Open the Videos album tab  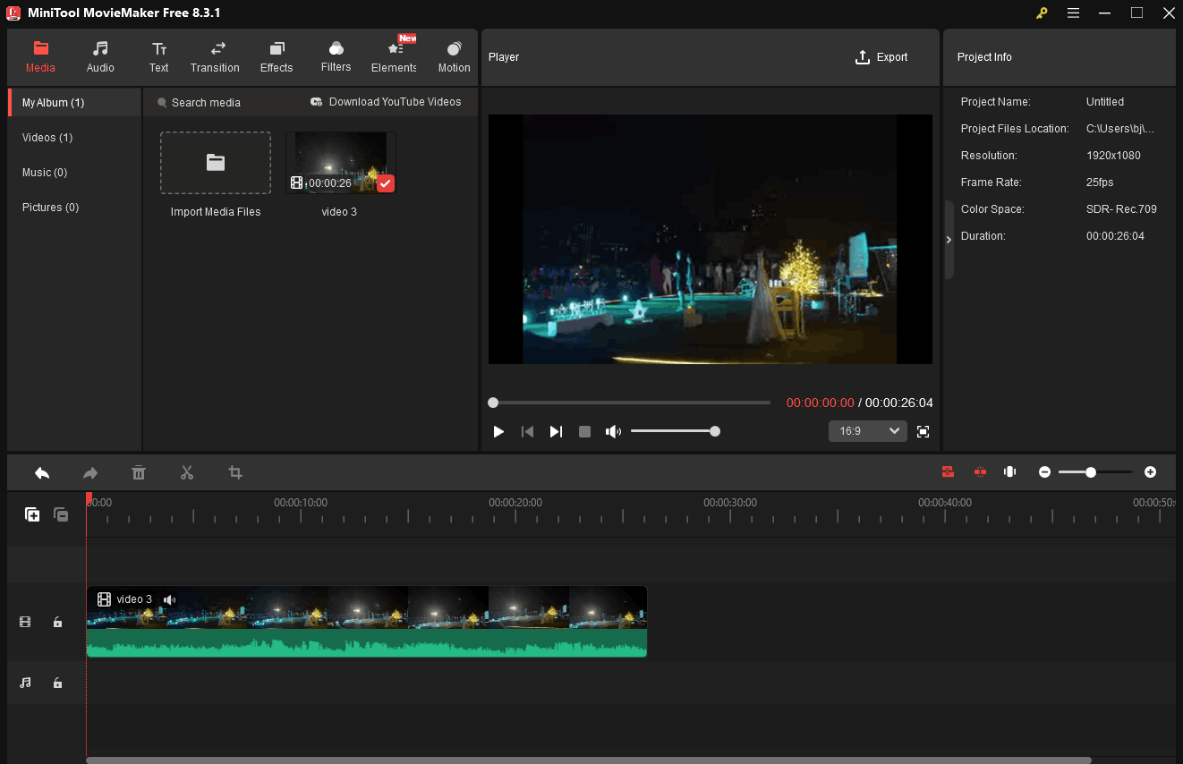coord(47,137)
